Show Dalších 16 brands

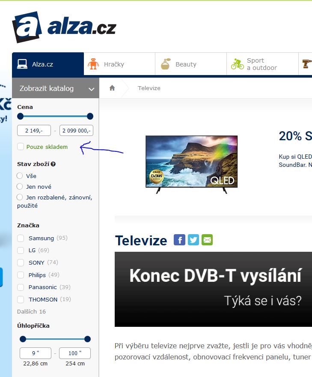pyautogui.click(x=31, y=312)
